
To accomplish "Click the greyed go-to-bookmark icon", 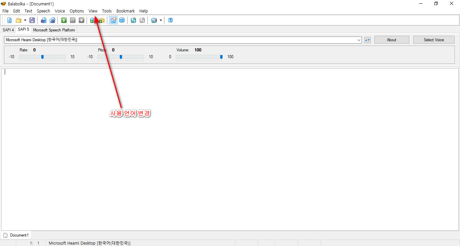I will coord(142,20).
